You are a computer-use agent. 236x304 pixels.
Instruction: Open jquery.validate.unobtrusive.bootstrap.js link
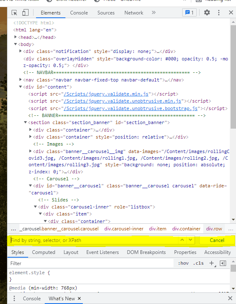(x=130, y=108)
